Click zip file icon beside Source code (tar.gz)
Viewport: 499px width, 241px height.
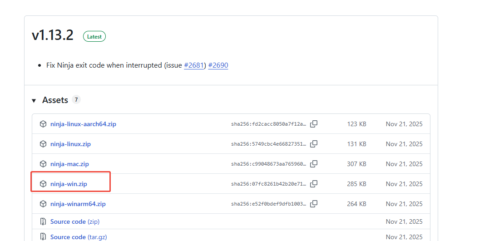coord(43,237)
